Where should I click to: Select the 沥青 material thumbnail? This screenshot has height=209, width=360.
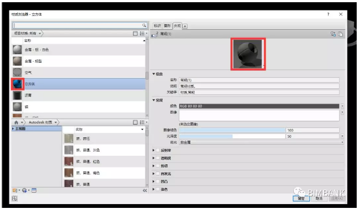pyautogui.click(x=17, y=95)
